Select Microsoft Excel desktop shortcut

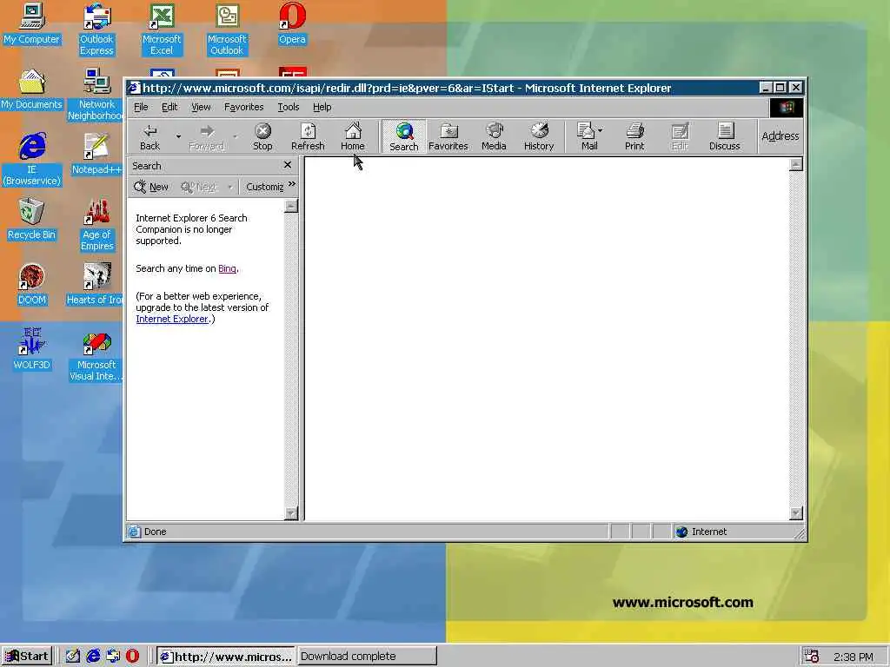pyautogui.click(x=162, y=30)
